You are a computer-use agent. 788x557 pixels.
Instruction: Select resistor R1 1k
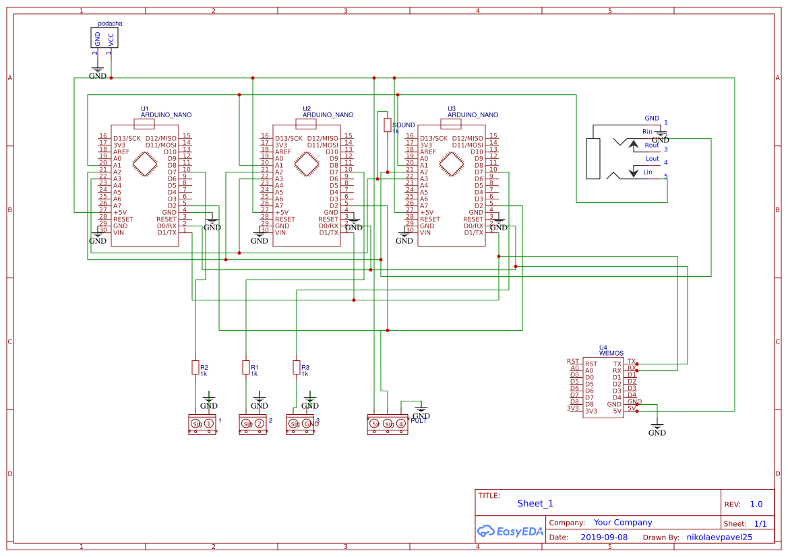246,368
